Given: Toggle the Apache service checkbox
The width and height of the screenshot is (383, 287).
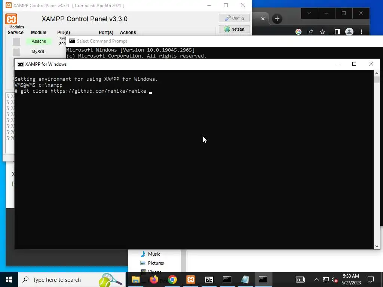Looking at the screenshot, I should click(16, 41).
